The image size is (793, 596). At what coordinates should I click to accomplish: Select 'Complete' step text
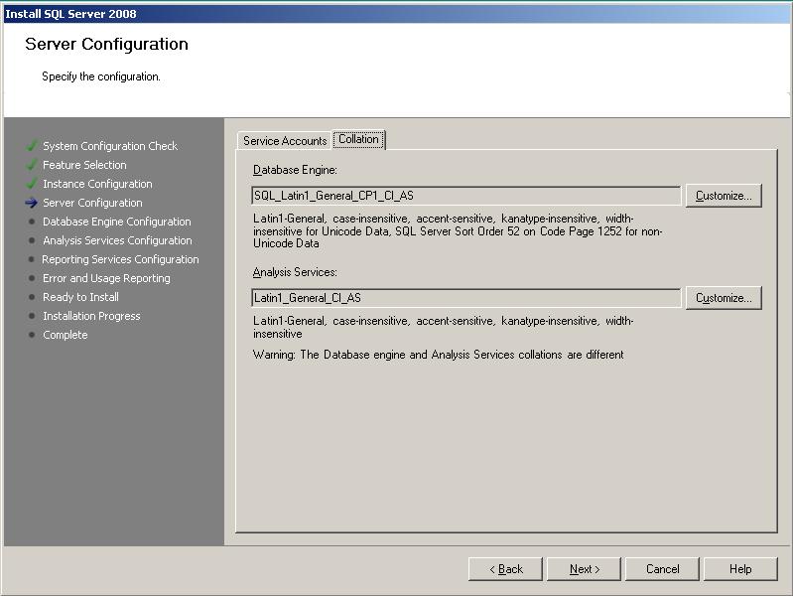tap(66, 335)
